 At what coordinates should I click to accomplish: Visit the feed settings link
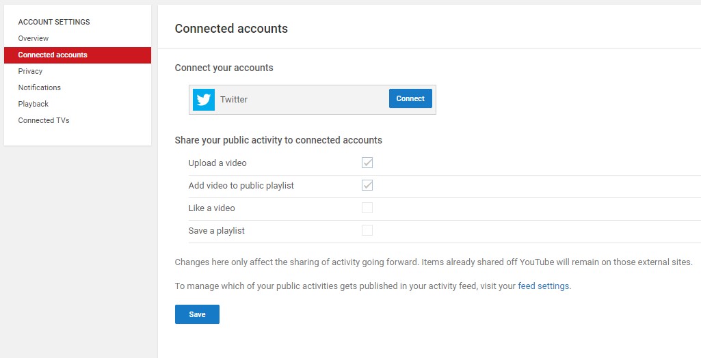544,286
